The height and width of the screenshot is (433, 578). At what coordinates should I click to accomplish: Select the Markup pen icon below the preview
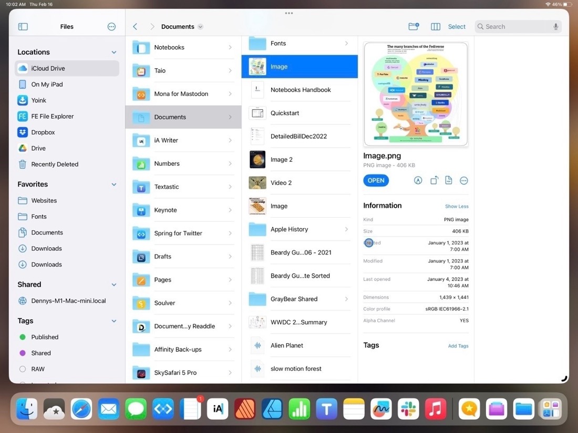pyautogui.click(x=418, y=180)
